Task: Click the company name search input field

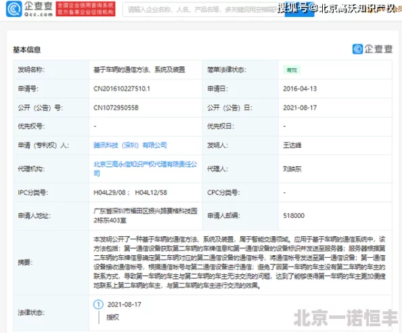Action: [x=204, y=9]
